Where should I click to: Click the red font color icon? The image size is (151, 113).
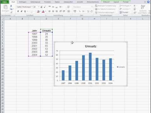pyautogui.click(x=43, y=11)
